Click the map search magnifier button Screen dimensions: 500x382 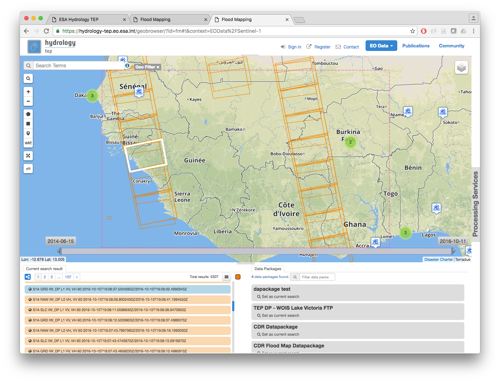click(x=28, y=78)
